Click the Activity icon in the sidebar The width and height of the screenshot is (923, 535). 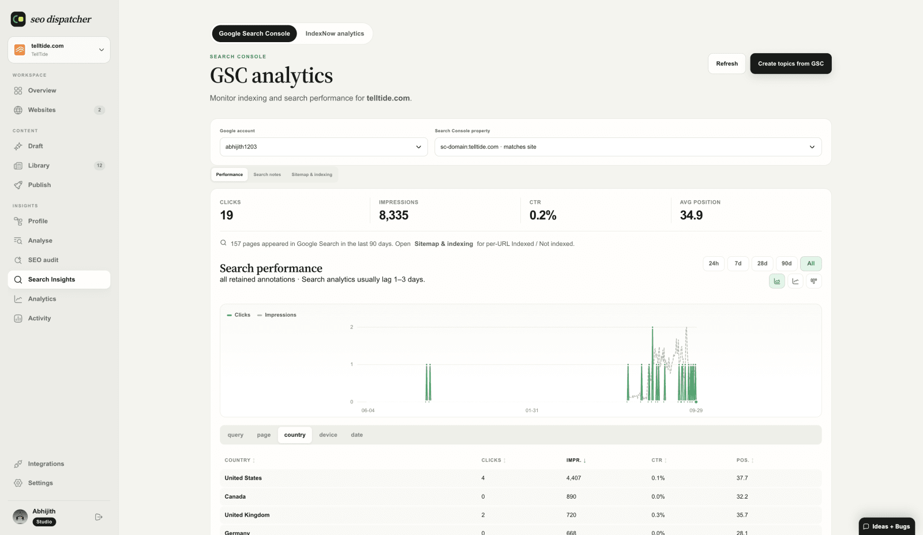[18, 319]
